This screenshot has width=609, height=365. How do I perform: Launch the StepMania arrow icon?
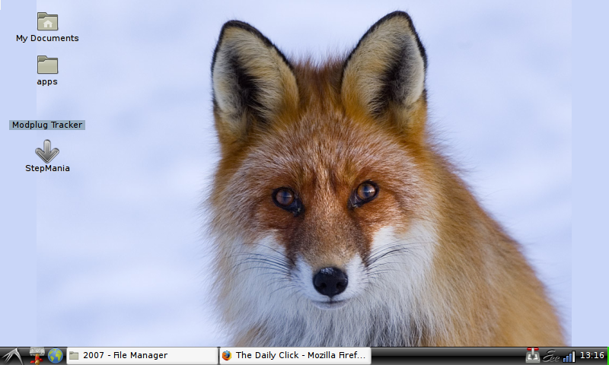[x=47, y=151]
